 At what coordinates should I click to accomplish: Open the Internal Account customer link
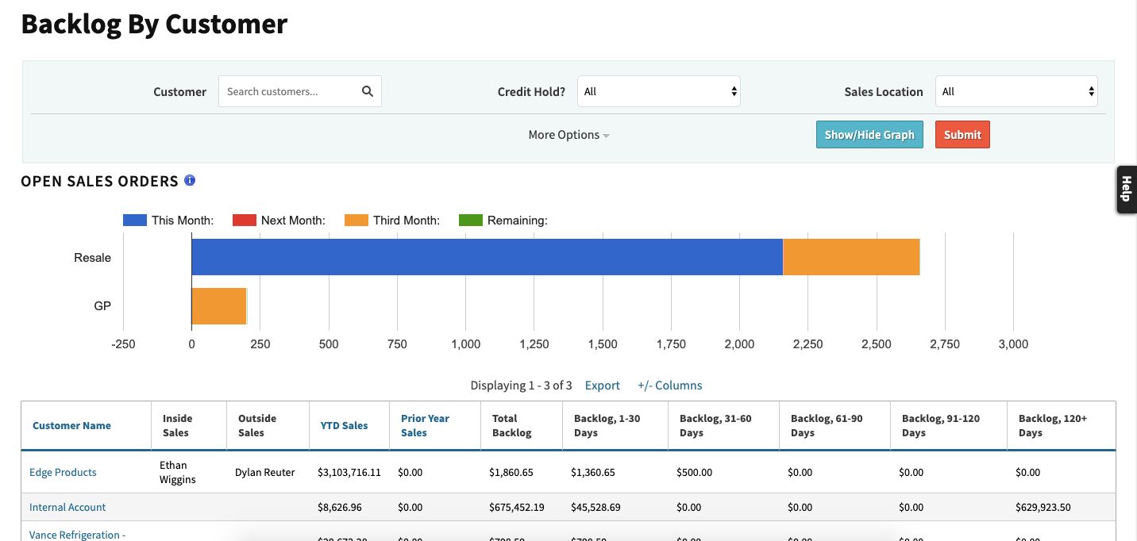pyautogui.click(x=67, y=507)
